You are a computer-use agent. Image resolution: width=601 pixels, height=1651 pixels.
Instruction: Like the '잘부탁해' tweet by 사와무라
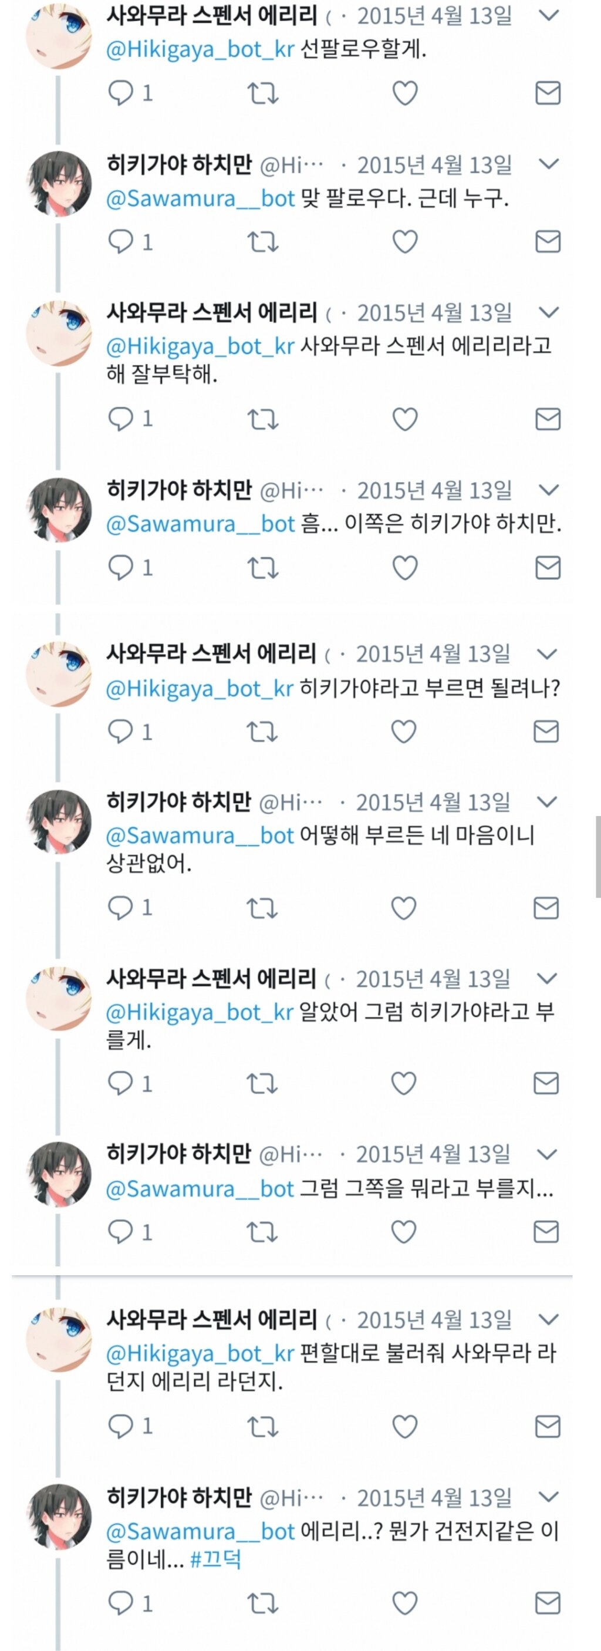[405, 419]
